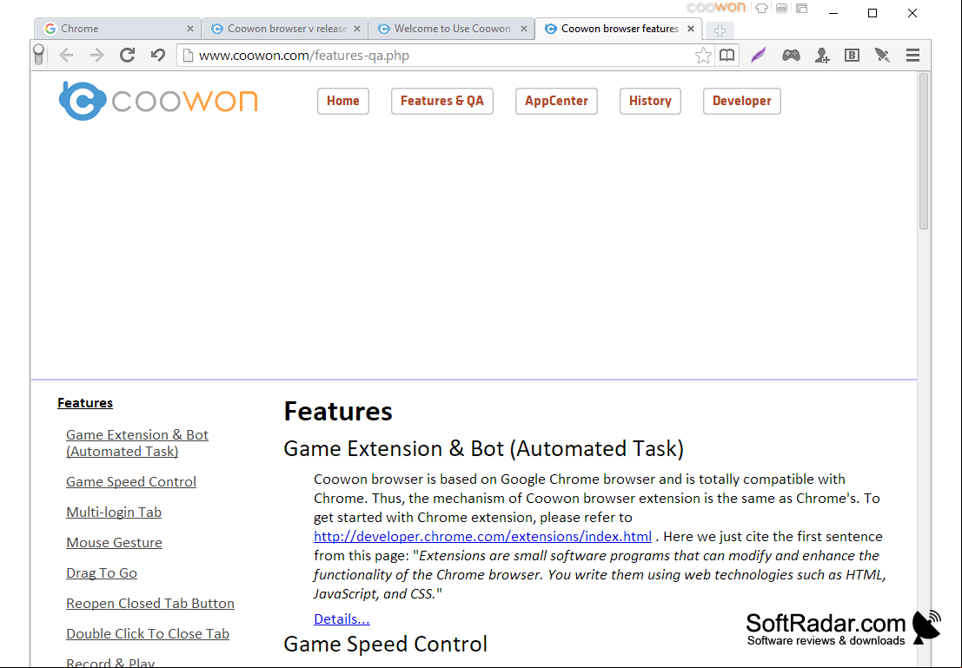Screen dimensions: 962x668
Task: Click the boxed B toolbar icon
Action: (853, 56)
